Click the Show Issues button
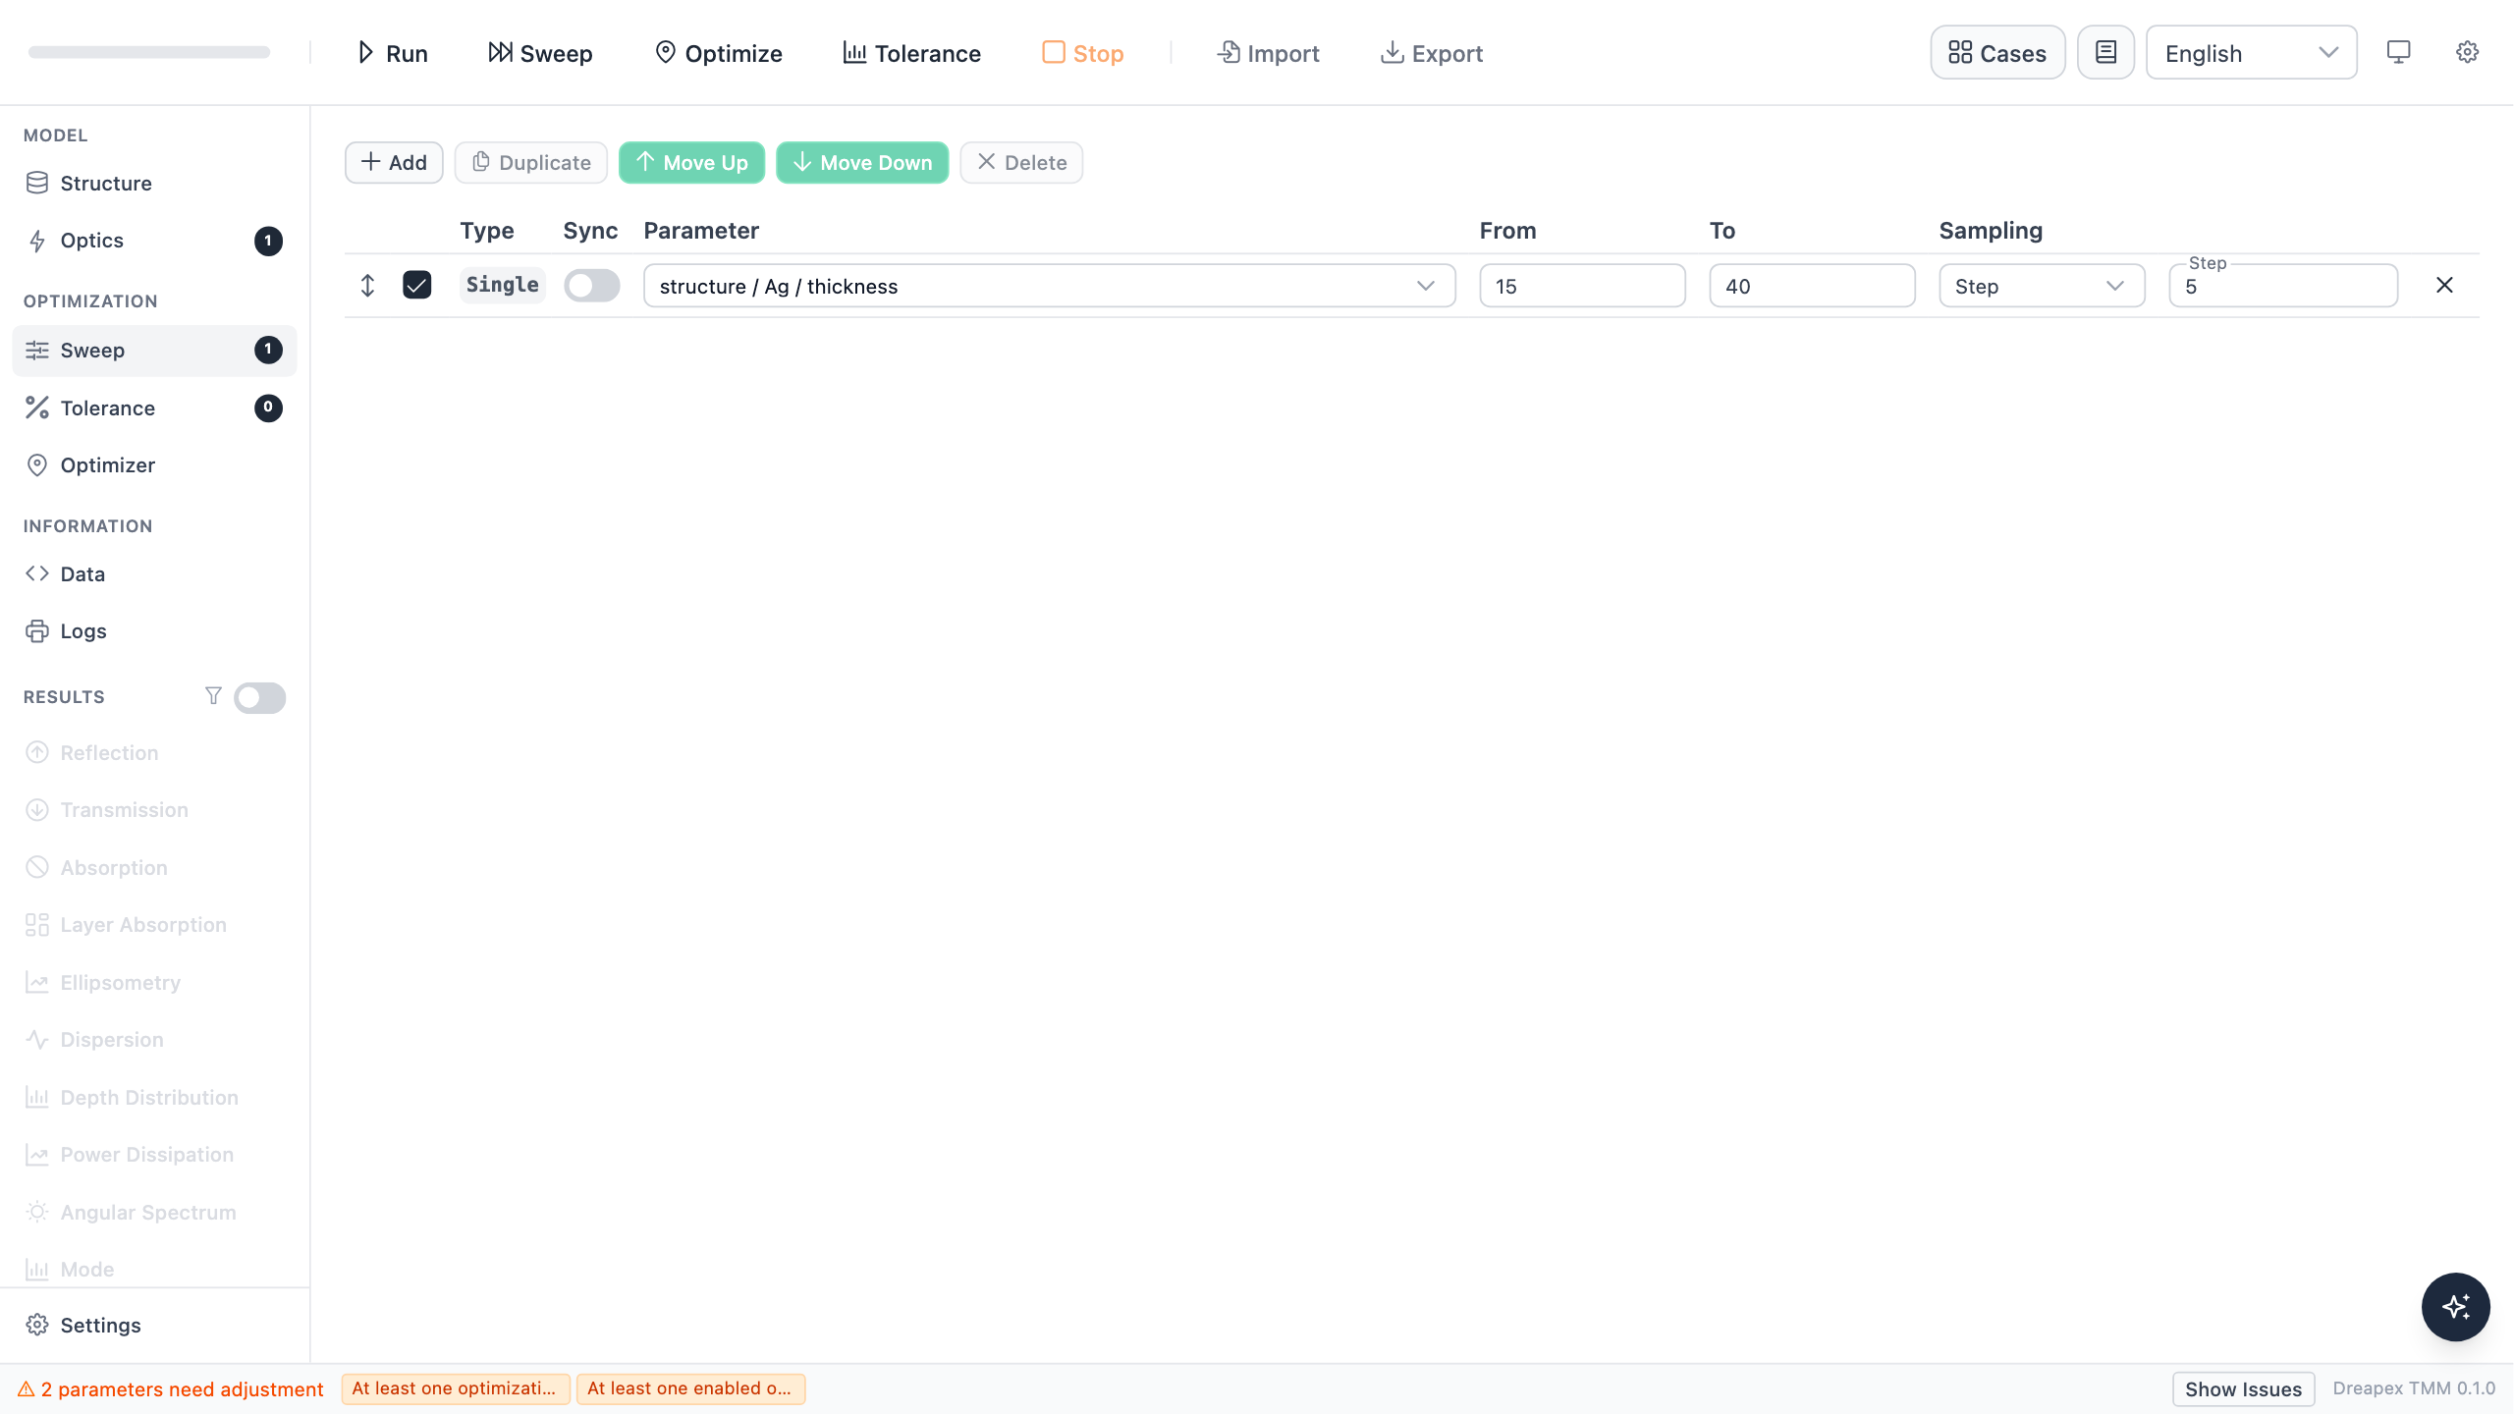2514x1414 pixels. pyautogui.click(x=2243, y=1389)
